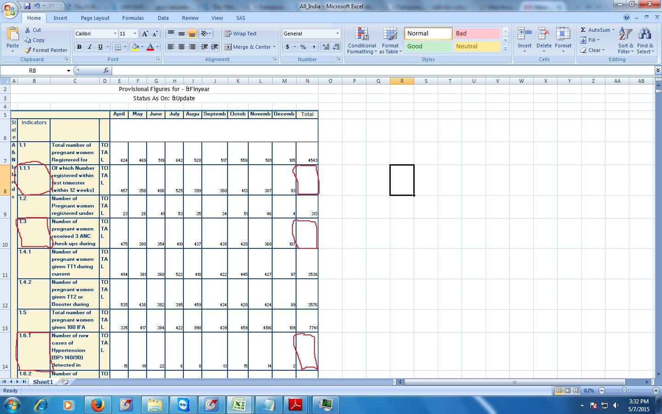Viewport: 662px width, 414px height.
Task: Toggle align text left
Action: point(171,47)
